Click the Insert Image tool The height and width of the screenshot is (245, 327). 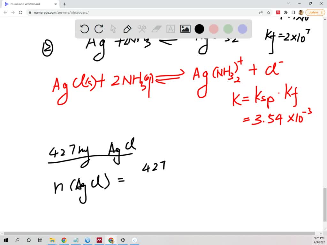(x=185, y=29)
